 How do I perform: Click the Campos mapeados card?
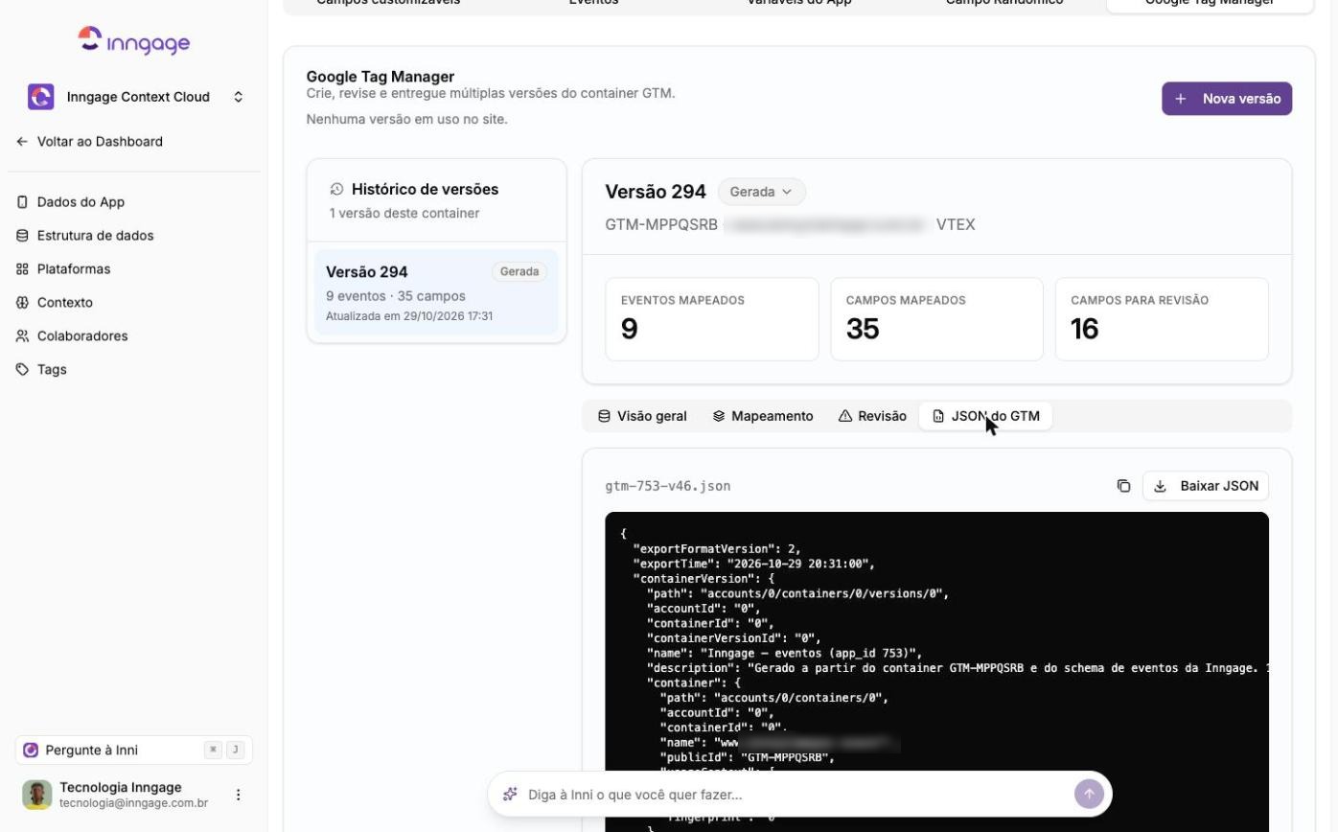pos(936,319)
